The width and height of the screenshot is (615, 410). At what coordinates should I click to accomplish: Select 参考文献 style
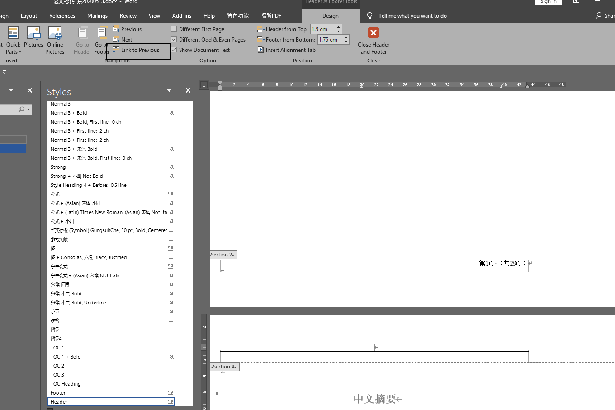coord(111,239)
